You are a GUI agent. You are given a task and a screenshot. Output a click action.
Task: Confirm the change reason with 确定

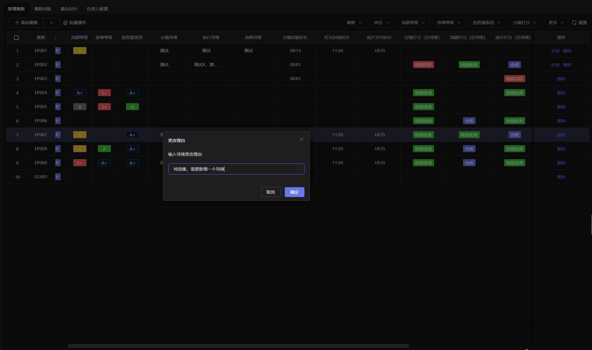point(294,192)
